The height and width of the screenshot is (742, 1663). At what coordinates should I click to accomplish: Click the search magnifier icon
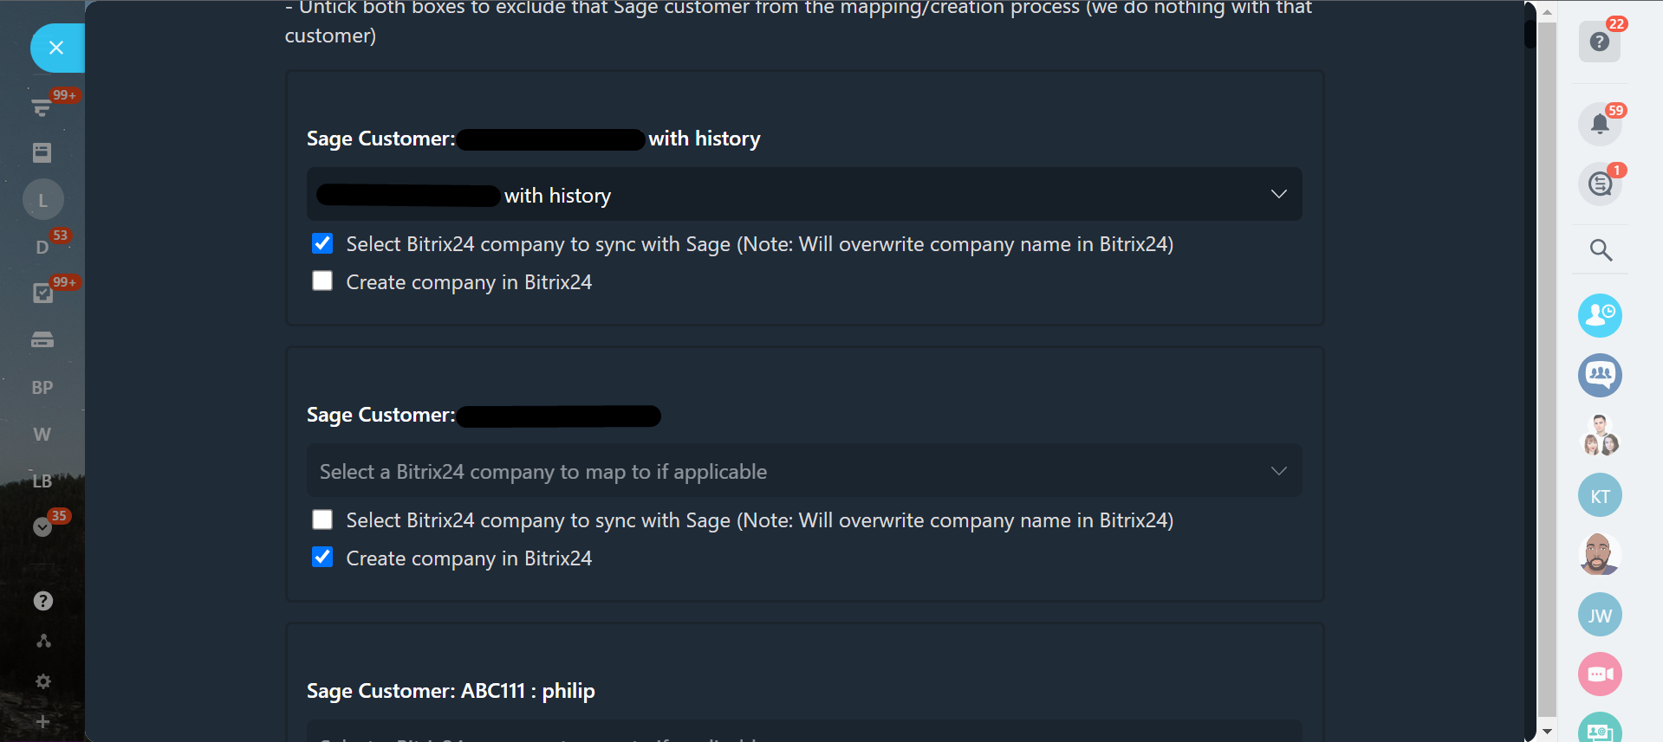point(1601,250)
